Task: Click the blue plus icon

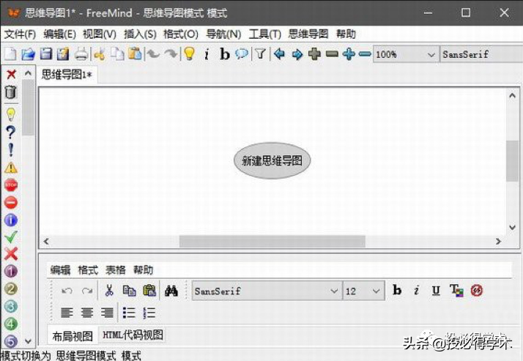Action: tap(349, 53)
